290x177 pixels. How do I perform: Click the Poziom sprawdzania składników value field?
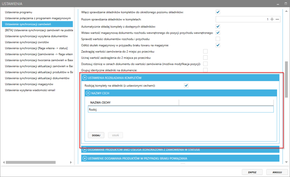pos(242,19)
